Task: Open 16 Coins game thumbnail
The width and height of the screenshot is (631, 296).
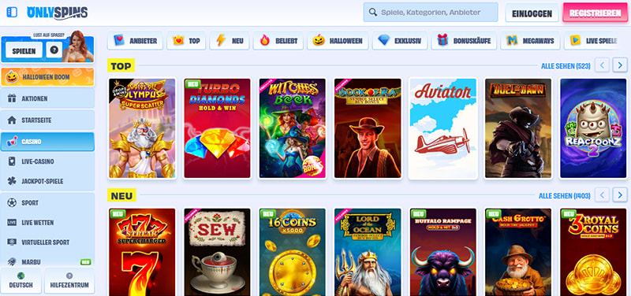Action: (293, 252)
